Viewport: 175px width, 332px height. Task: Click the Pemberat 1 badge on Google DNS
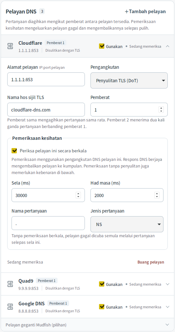click(x=58, y=303)
